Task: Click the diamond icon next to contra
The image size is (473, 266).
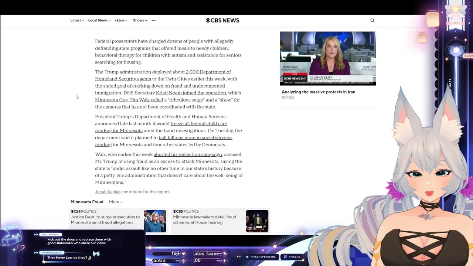Action: [183, 260]
